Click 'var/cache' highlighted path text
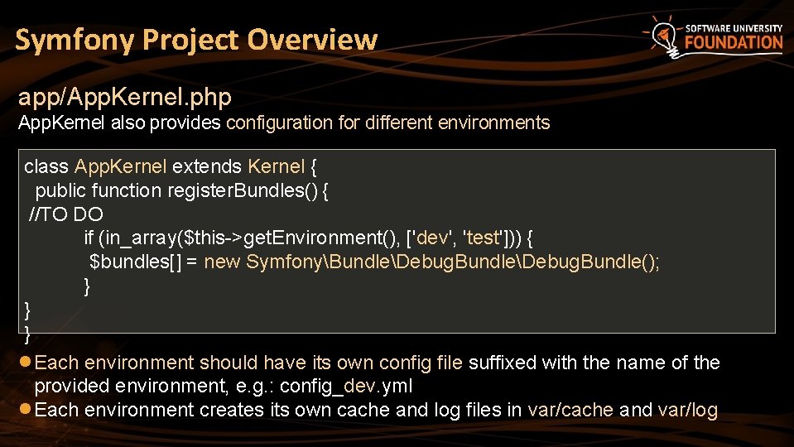The image size is (794, 447). pos(570,410)
